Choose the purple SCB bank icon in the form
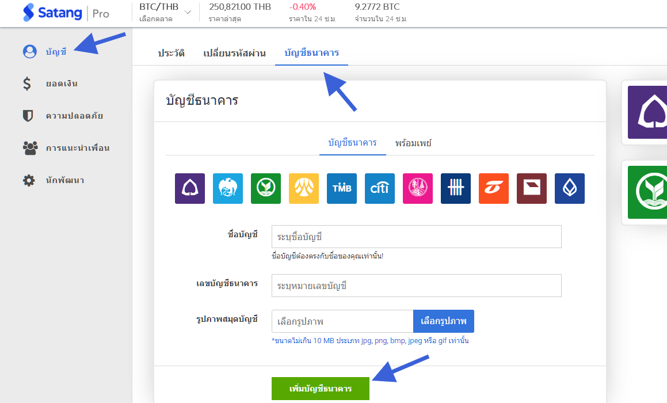This screenshot has height=403, width=667. point(190,188)
